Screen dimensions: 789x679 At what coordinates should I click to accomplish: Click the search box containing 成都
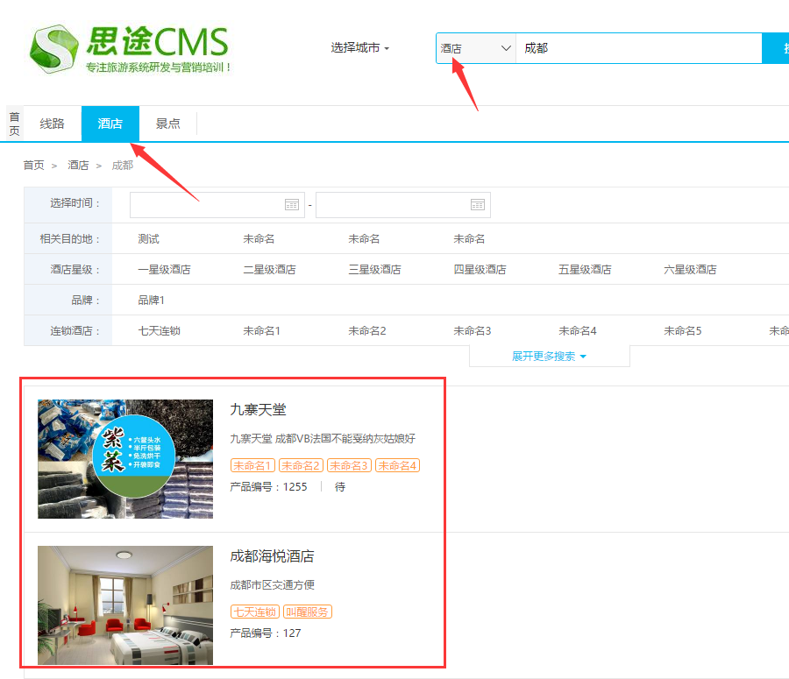[638, 48]
